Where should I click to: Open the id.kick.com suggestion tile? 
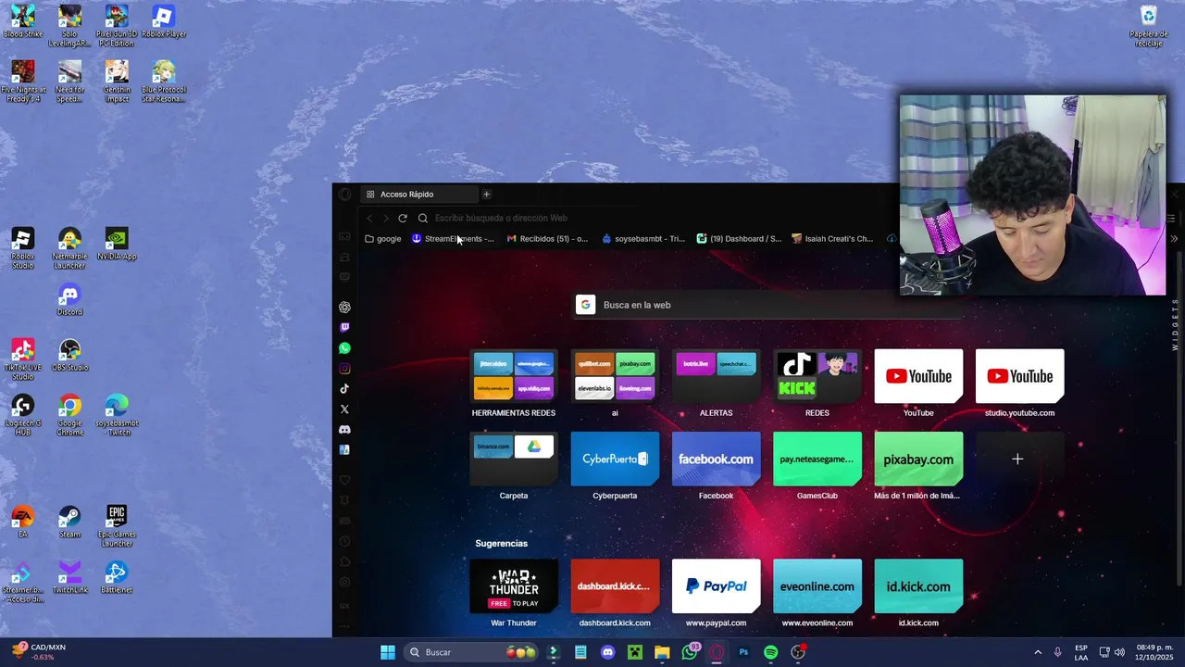(918, 585)
